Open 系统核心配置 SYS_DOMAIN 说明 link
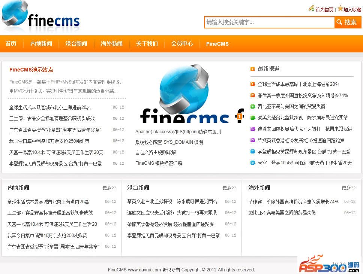Image resolution: width=363 pixels, height=274 pixels. point(169,142)
